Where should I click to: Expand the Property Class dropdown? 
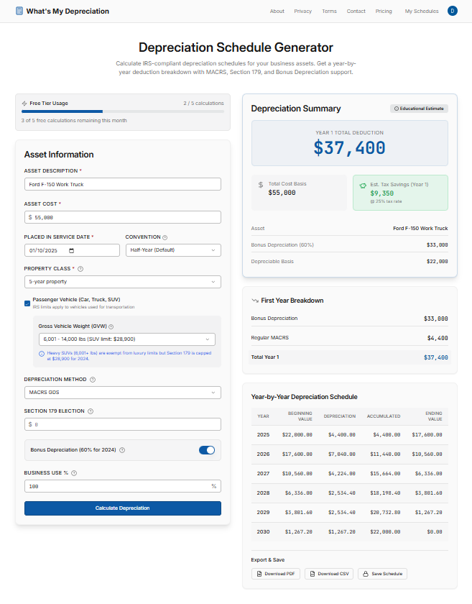pos(122,281)
